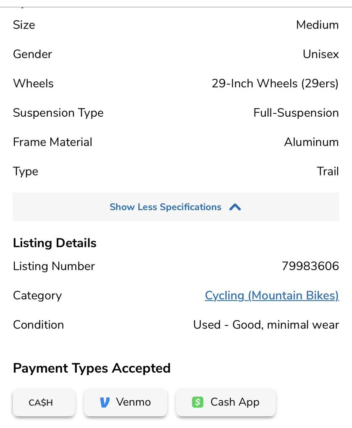Click the Full-Suspension value

[296, 113]
